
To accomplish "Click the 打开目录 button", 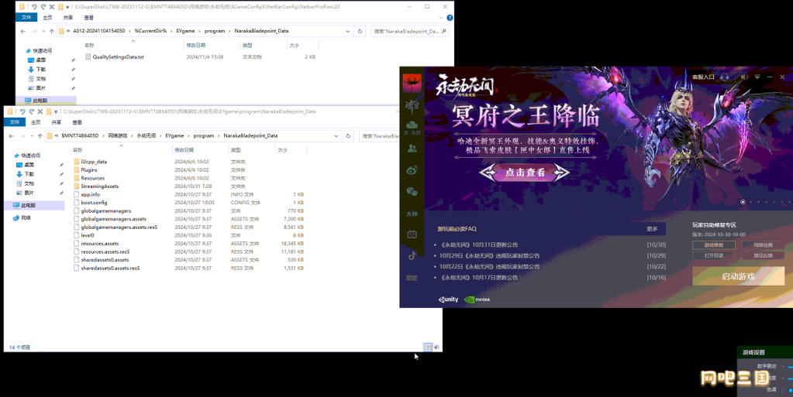I will tap(714, 255).
